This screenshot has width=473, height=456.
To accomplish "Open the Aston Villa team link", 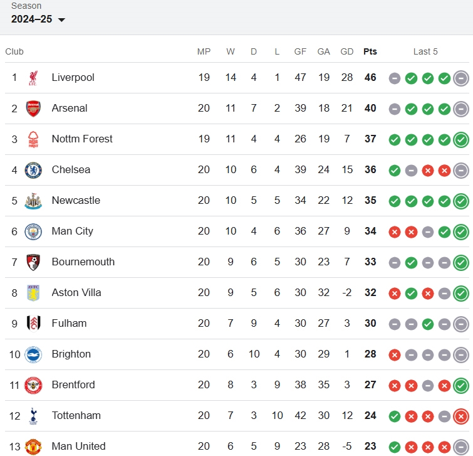I will [x=76, y=293].
